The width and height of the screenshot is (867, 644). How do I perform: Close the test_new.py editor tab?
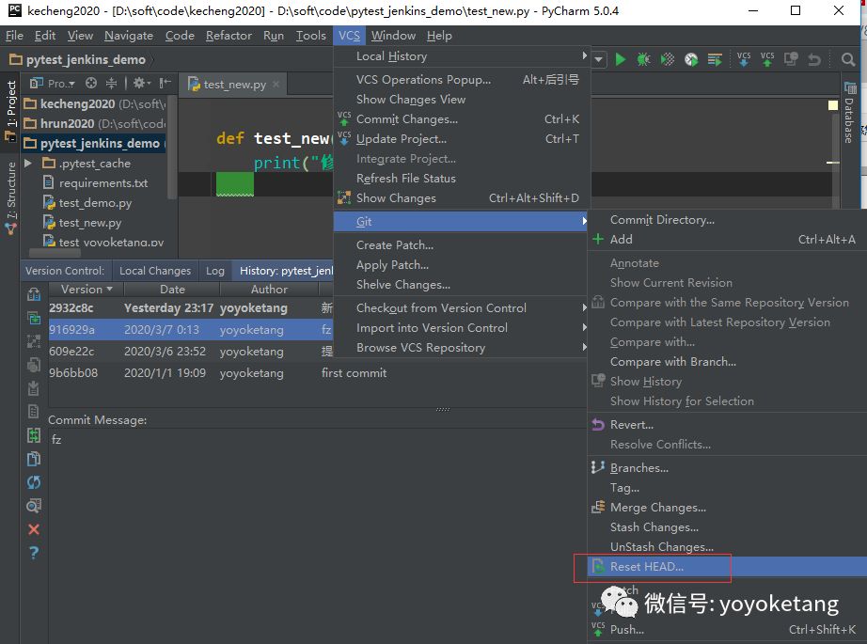click(x=276, y=84)
